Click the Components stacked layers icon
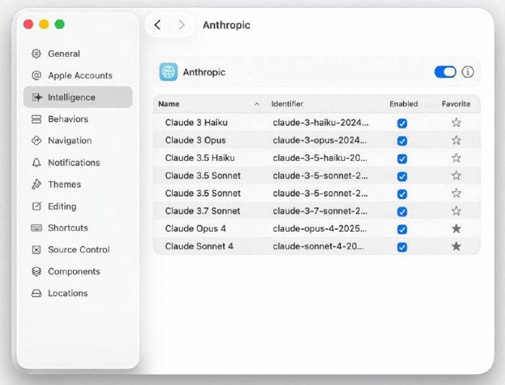Viewport: 505px width, 385px height. pyautogui.click(x=37, y=271)
